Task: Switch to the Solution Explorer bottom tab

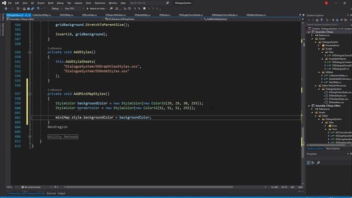Action: pos(315,148)
